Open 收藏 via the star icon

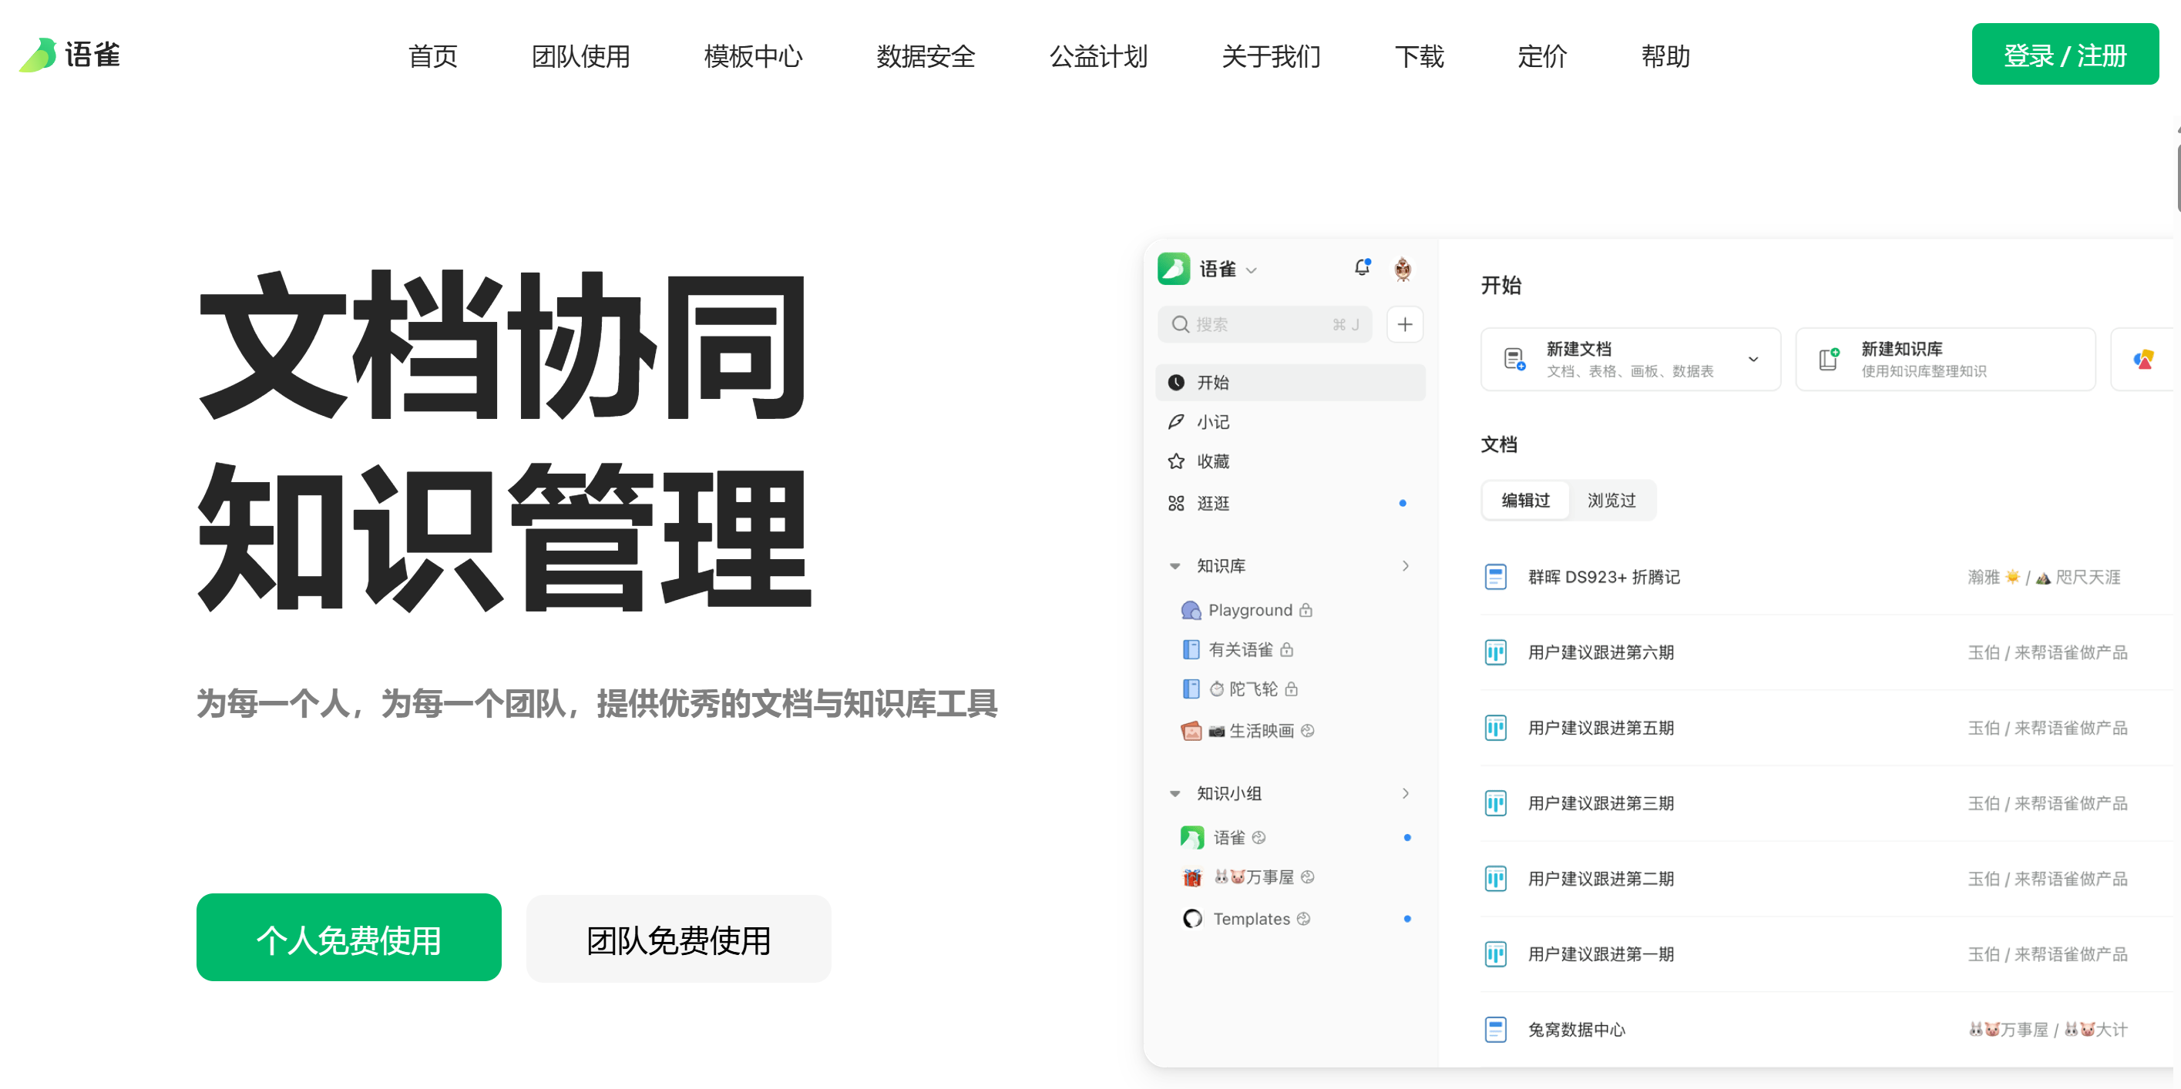point(1176,461)
